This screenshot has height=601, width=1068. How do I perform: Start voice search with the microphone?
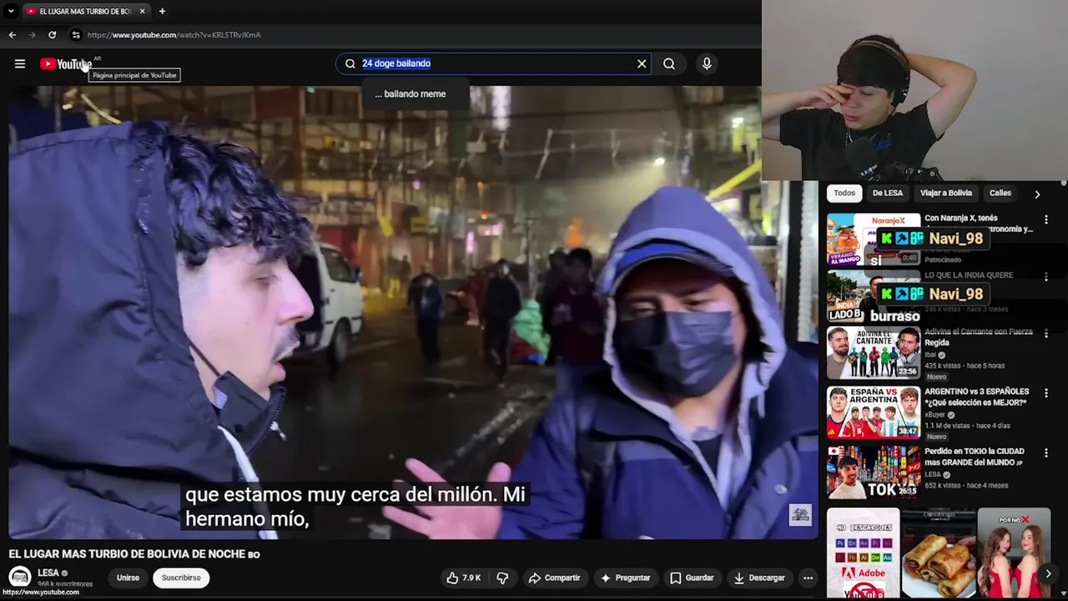click(707, 63)
